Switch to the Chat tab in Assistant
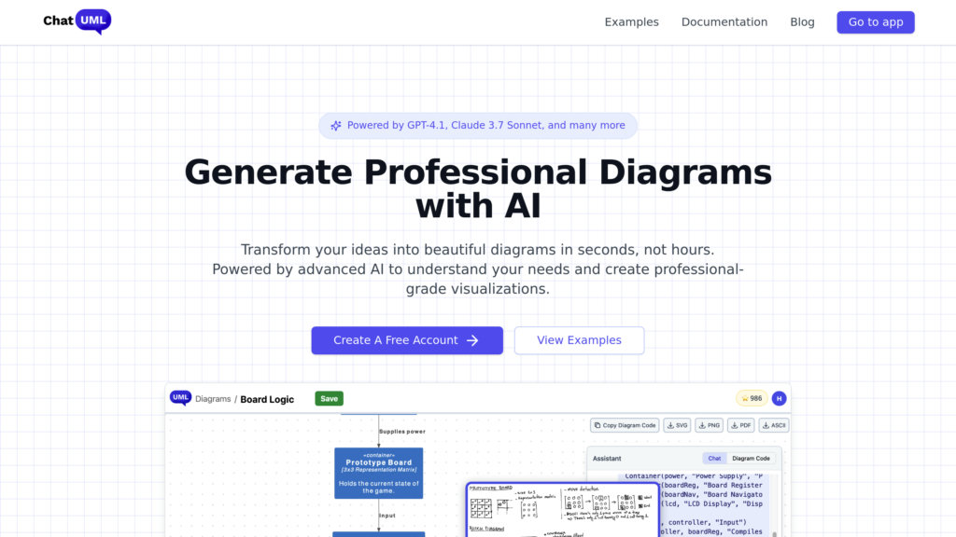The image size is (956, 537). [x=714, y=459]
